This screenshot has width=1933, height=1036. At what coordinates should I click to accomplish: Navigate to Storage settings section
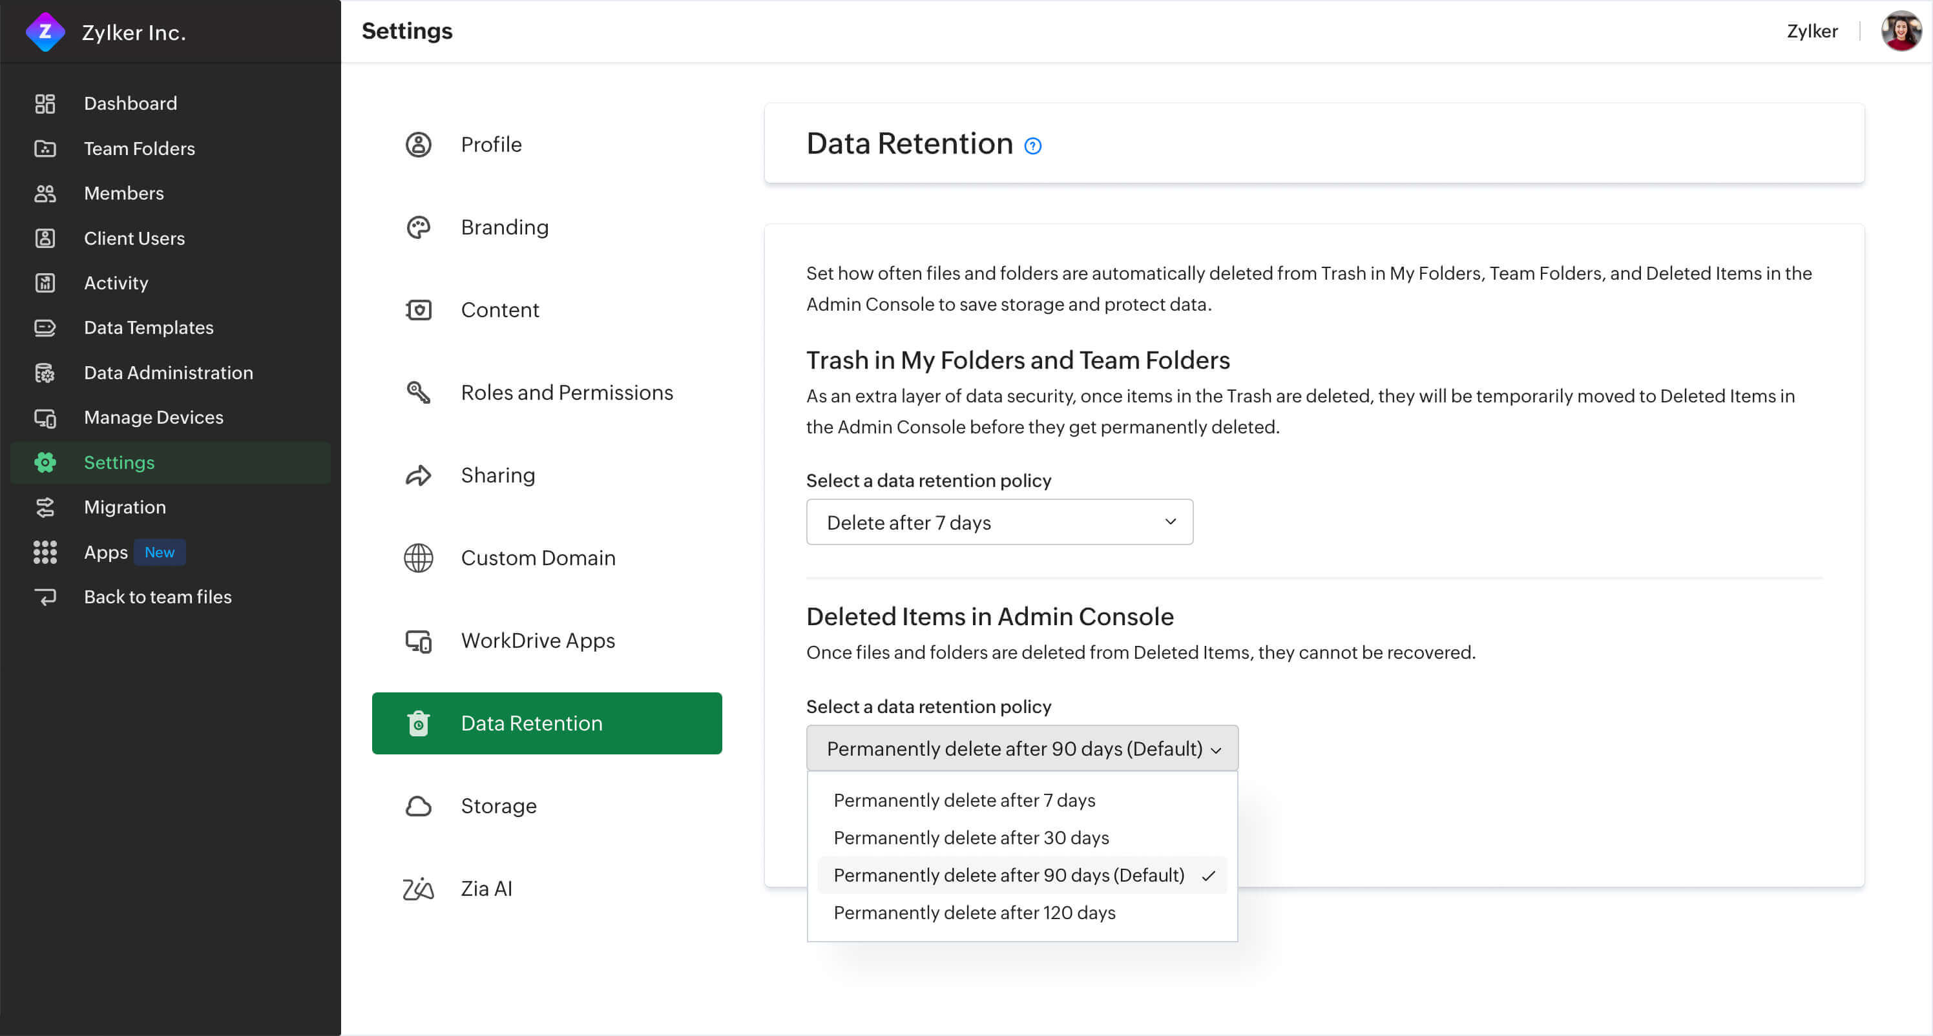[x=497, y=806]
